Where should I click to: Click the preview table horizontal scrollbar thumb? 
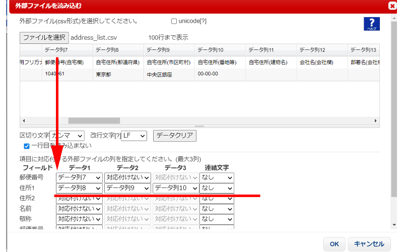pos(94,120)
